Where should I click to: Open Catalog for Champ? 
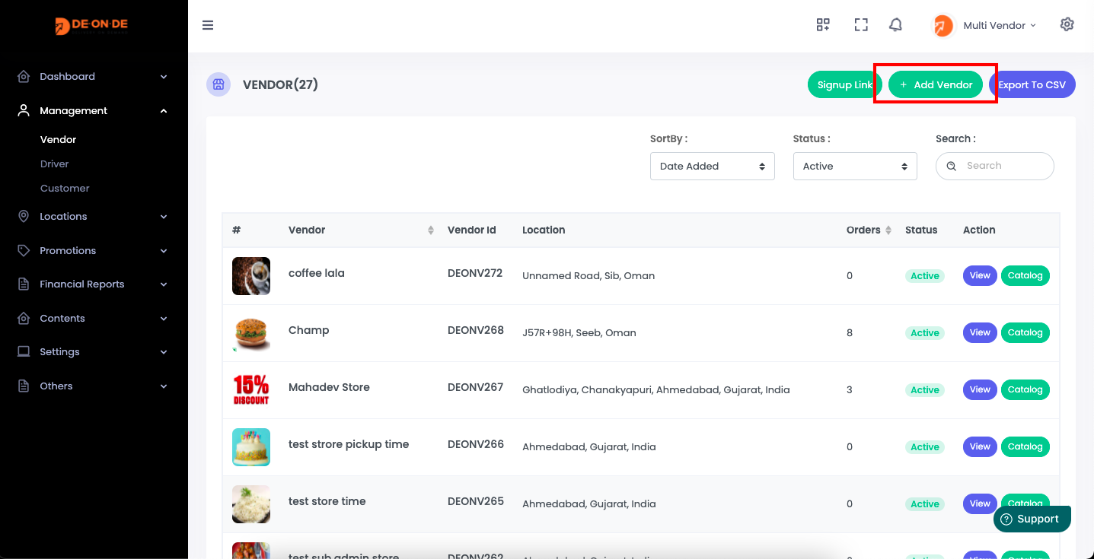1025,332
